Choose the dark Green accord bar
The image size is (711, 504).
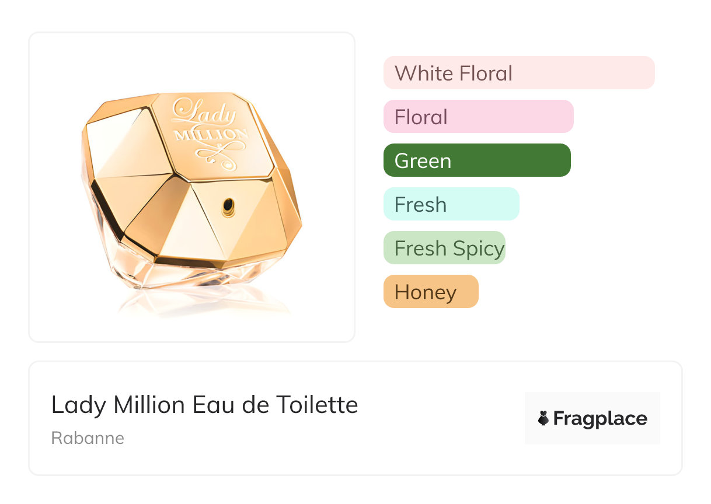[477, 160]
